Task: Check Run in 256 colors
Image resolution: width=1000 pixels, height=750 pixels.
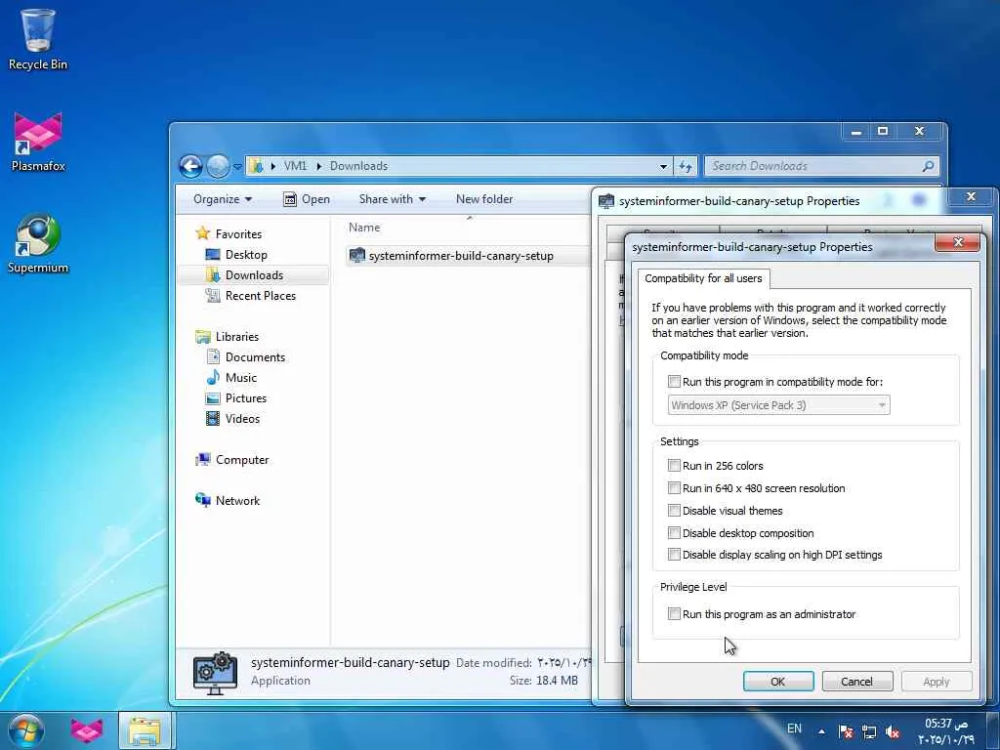Action: click(x=674, y=465)
